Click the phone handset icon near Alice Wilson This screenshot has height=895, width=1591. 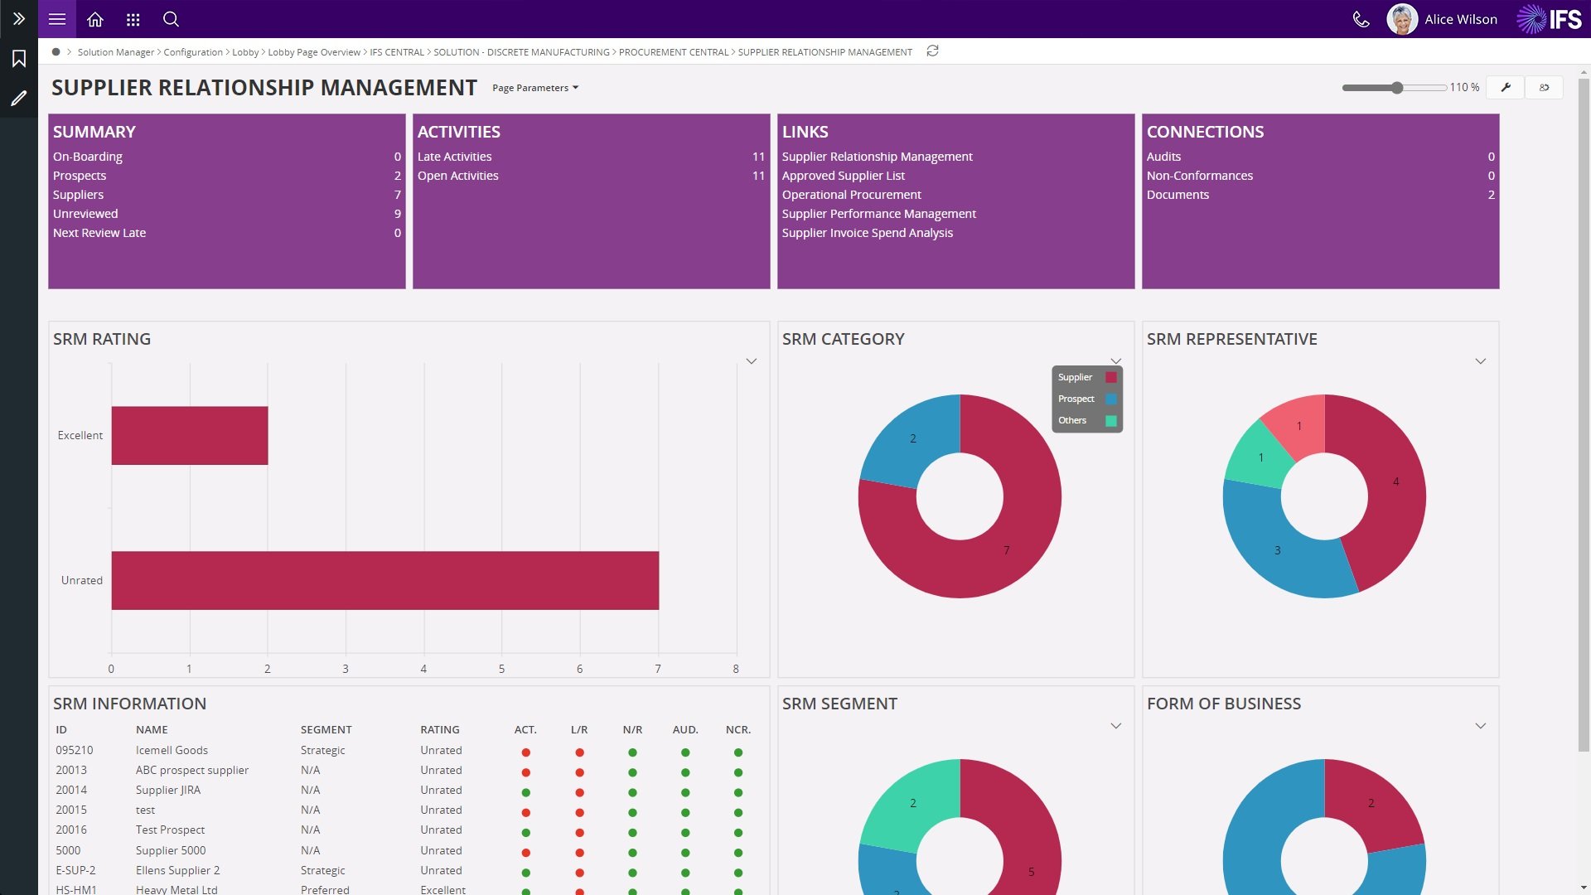(1361, 19)
